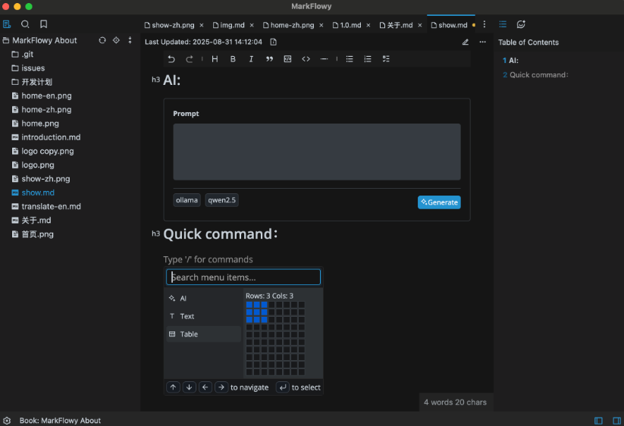Click the Generate button
Viewport: 624px width, 426px height.
[x=439, y=202]
